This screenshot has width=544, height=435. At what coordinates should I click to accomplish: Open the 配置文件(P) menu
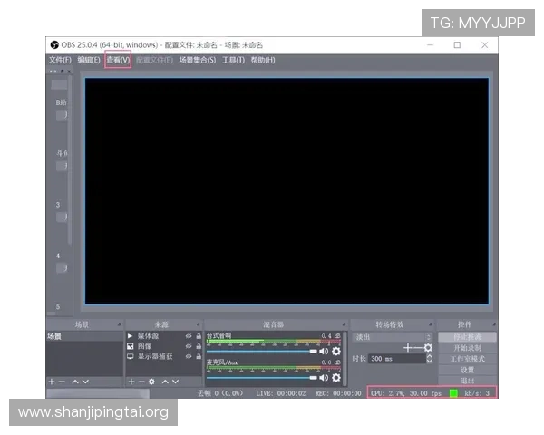154,60
